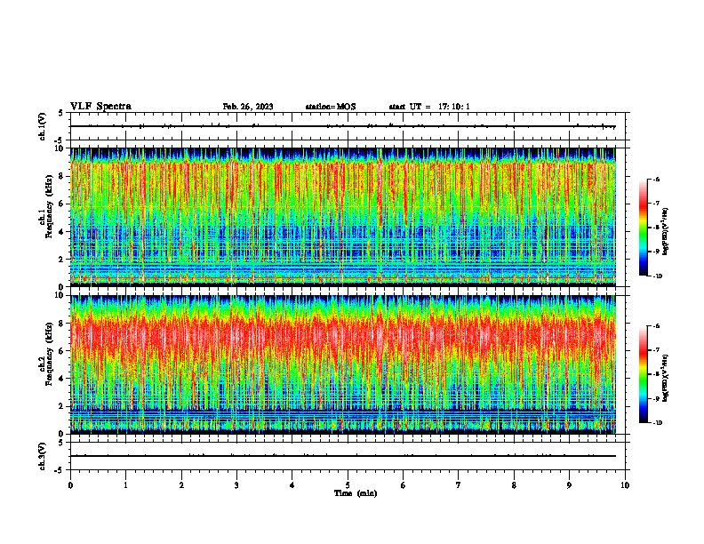This screenshot has width=704, height=544.
Task: Select the ch.1 "Frequency (kHz)" axis label
Action: pyautogui.click(x=49, y=207)
